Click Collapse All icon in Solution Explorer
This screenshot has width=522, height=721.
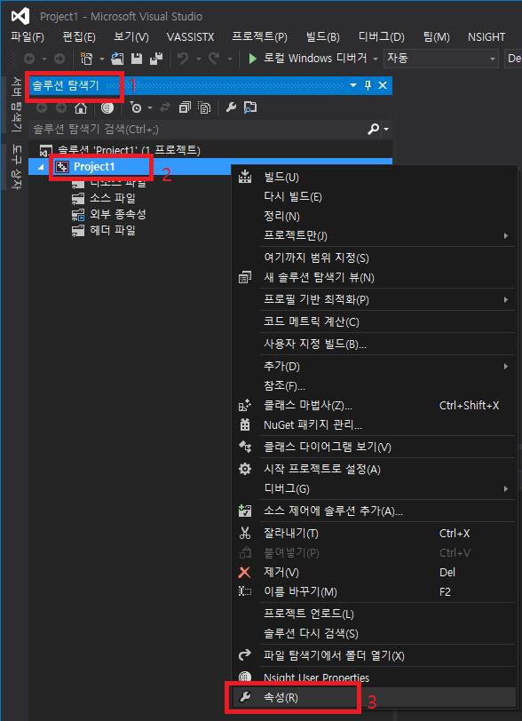(185, 107)
